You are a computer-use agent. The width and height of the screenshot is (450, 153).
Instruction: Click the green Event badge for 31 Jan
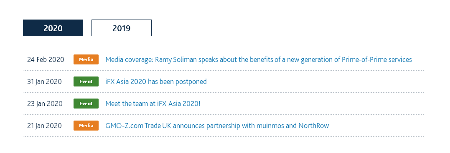pos(86,81)
